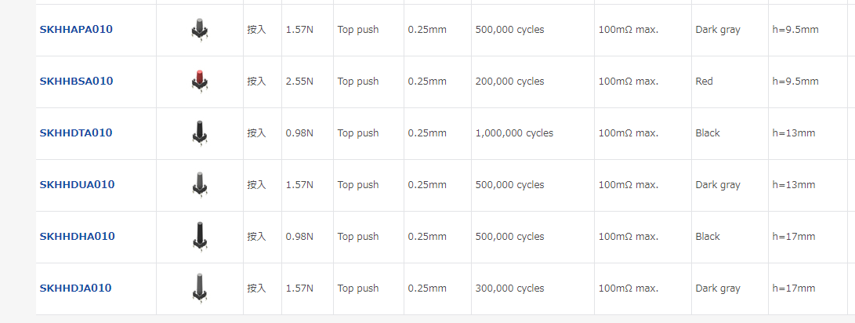This screenshot has height=323, width=855.
Task: Click the SKHHDUA010 switch thumbnail
Action: [199, 184]
